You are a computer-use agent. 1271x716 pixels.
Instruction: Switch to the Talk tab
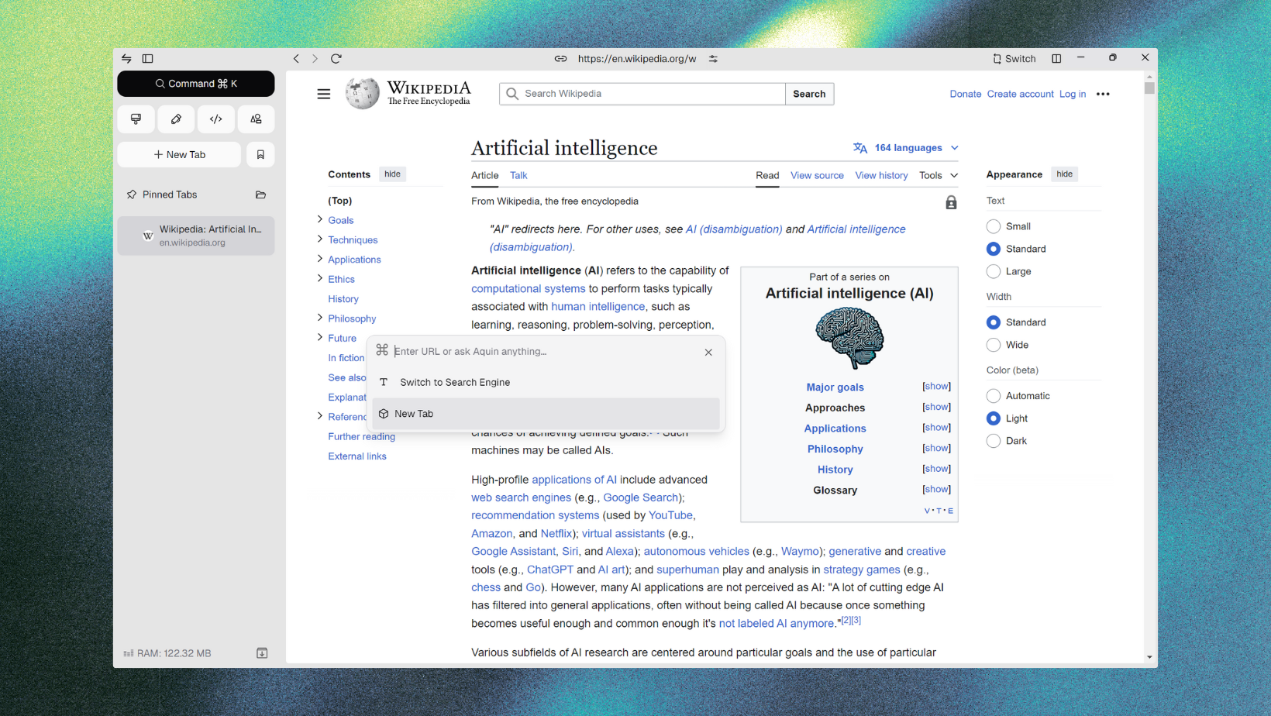[x=518, y=176]
